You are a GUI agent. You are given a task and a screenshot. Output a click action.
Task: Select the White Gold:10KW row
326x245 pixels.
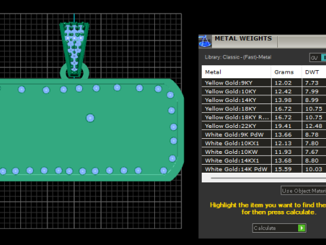coord(264,152)
